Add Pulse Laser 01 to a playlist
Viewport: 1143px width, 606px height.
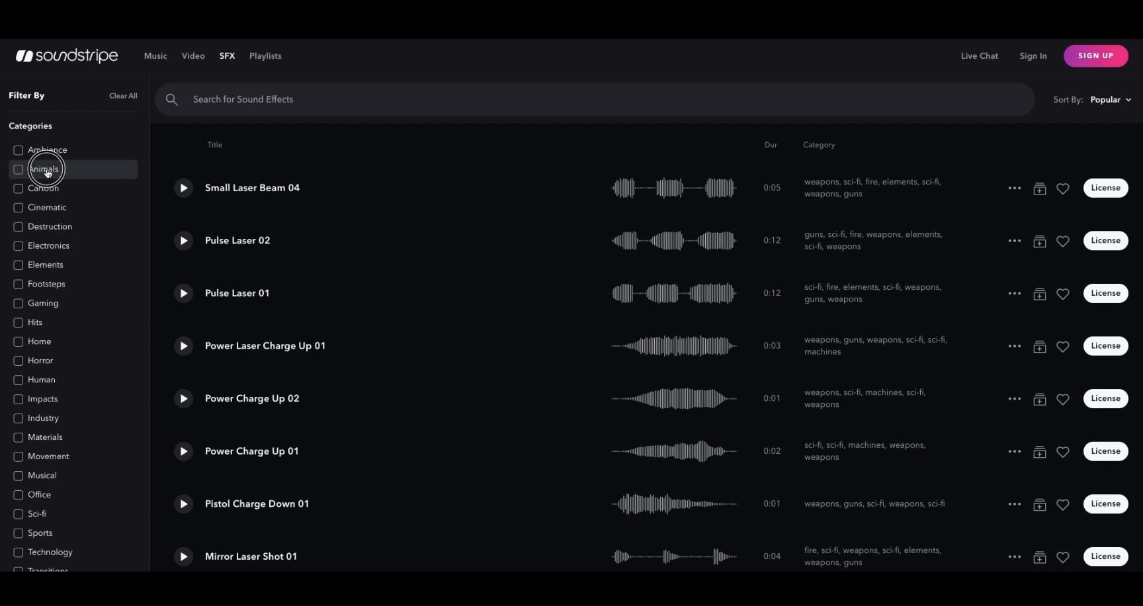[x=1039, y=294]
